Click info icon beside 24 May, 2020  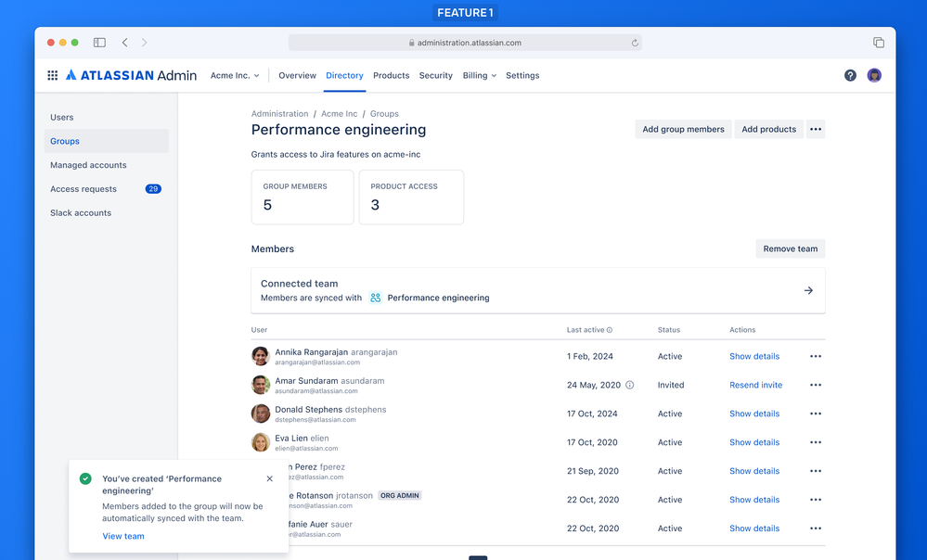click(630, 385)
